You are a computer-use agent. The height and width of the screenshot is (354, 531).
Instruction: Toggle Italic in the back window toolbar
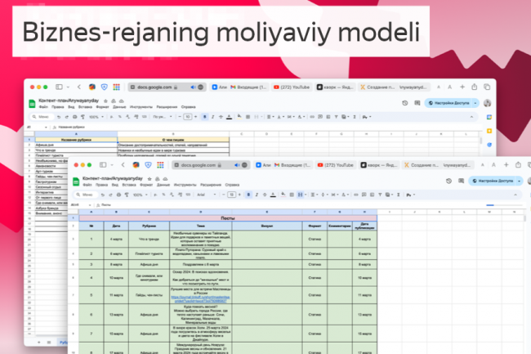tap(212, 117)
